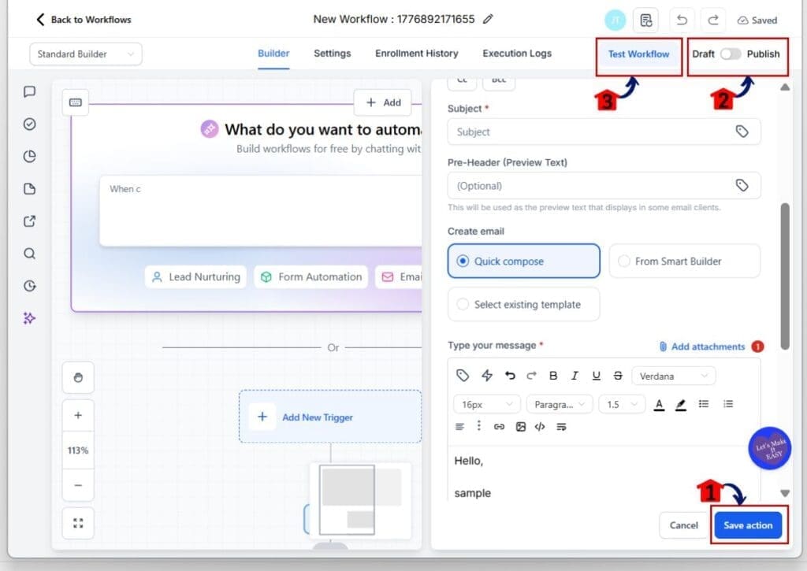
Task: Open the Verdana font family dropdown
Action: 673,376
